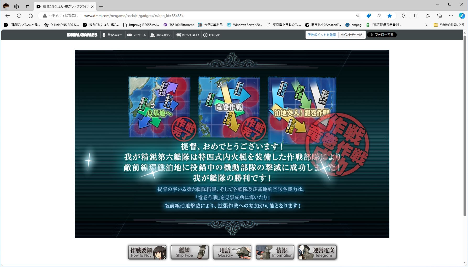Open Read aloud icon in address bar
The image size is (468, 267).
click(x=379, y=16)
